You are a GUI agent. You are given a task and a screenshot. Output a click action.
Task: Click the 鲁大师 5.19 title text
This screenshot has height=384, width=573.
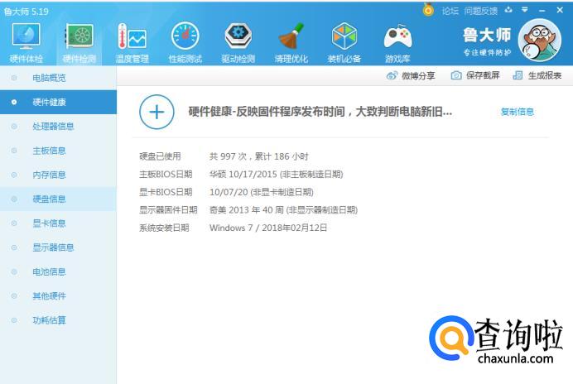(x=26, y=12)
